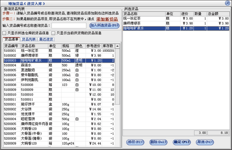
Task: Cancel with the 取消 (F4) button
Action: click(x=205, y=142)
